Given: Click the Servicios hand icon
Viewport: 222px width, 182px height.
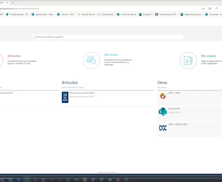Looking at the screenshot, I should click(x=91, y=61).
